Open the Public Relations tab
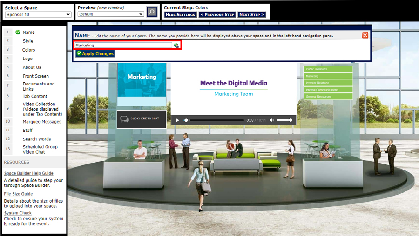 tap(328, 69)
